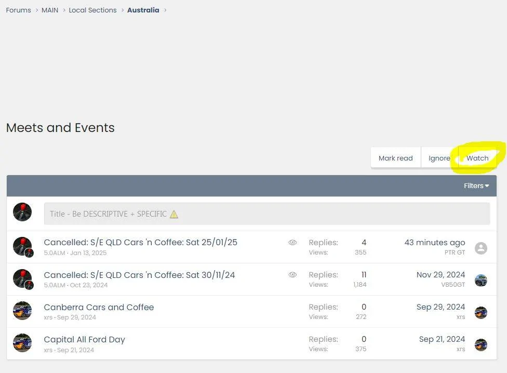Click the Watch forum button
Viewport: 507px width, 373px height.
(477, 158)
